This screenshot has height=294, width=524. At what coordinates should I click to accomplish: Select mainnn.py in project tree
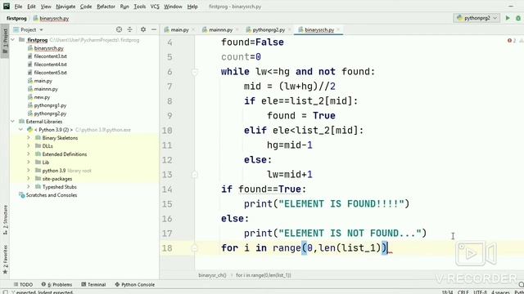[x=46, y=89]
